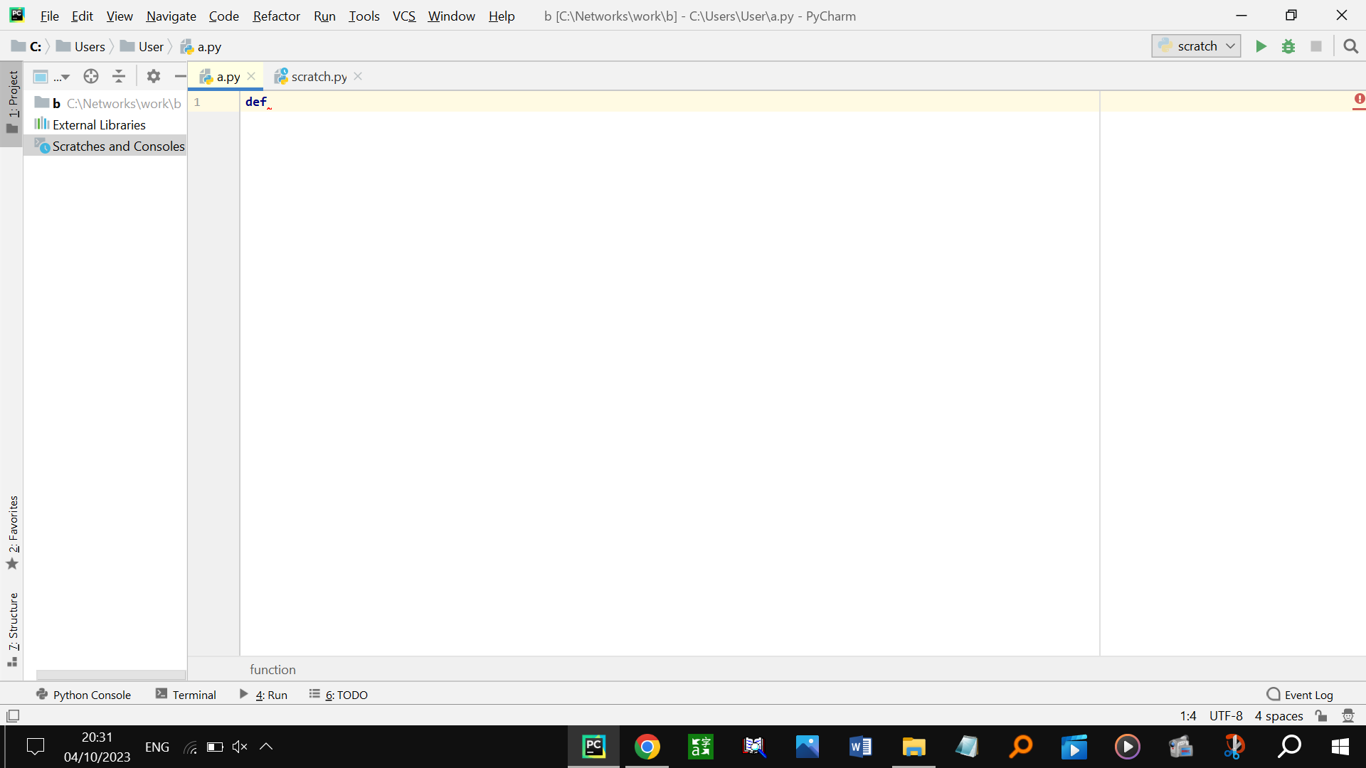Viewport: 1366px width, 768px height.
Task: Open the Windows notification center icon
Action: click(35, 747)
